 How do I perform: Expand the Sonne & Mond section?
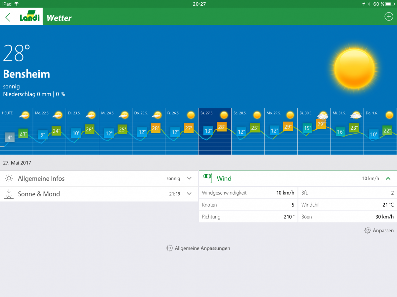coord(189,194)
